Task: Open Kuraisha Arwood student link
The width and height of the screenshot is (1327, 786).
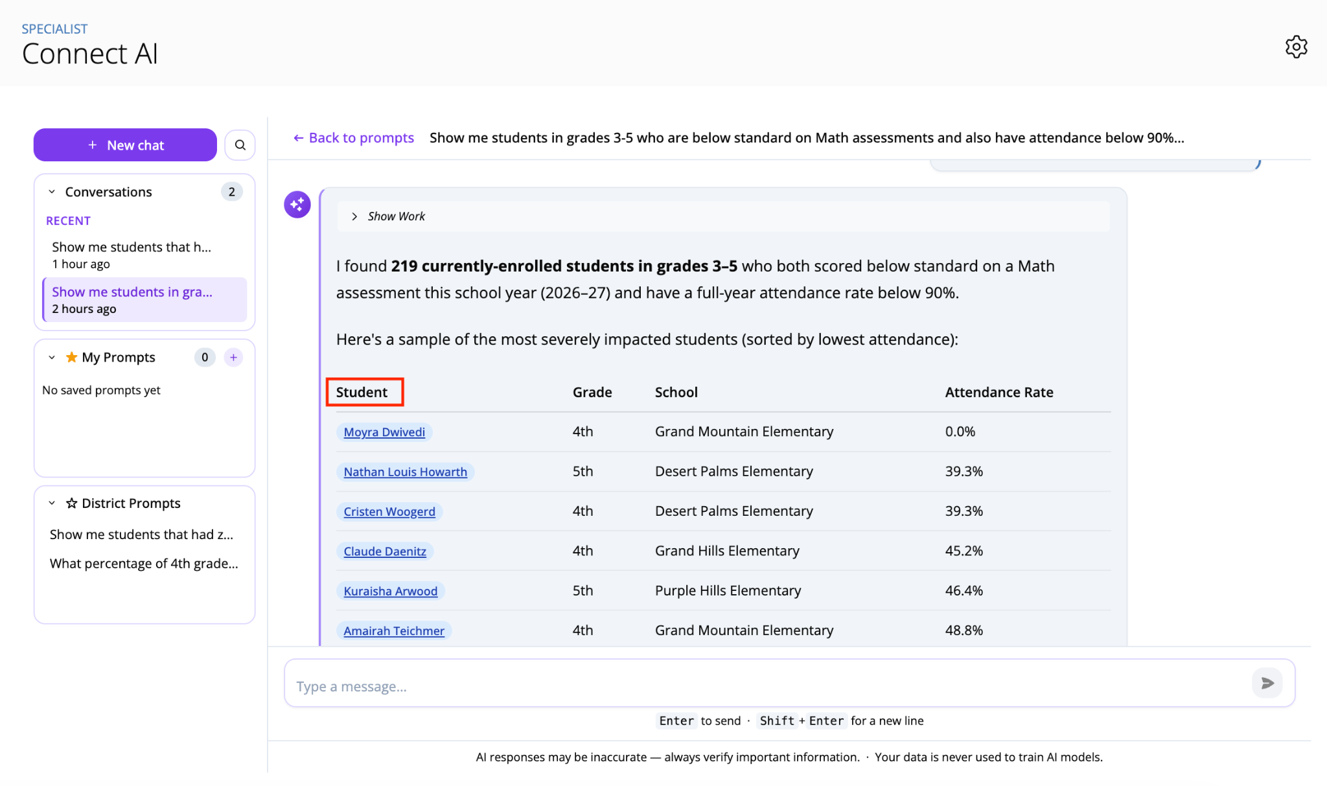Action: [390, 591]
